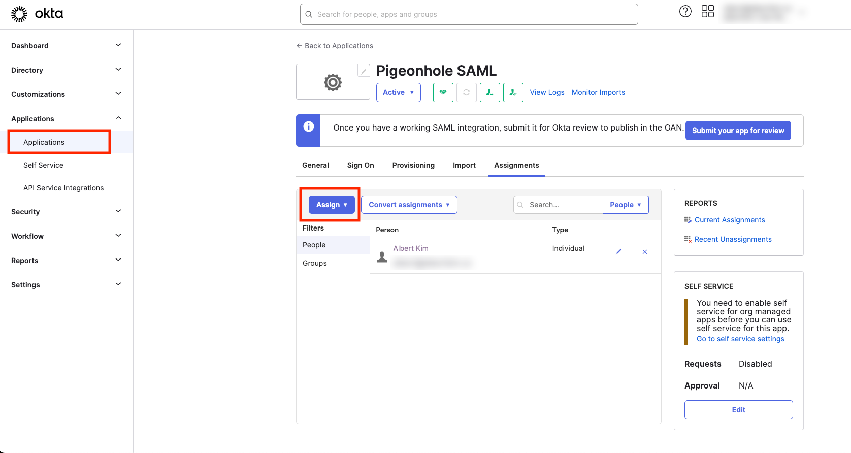Expand the Dashboard menu

tap(67, 46)
